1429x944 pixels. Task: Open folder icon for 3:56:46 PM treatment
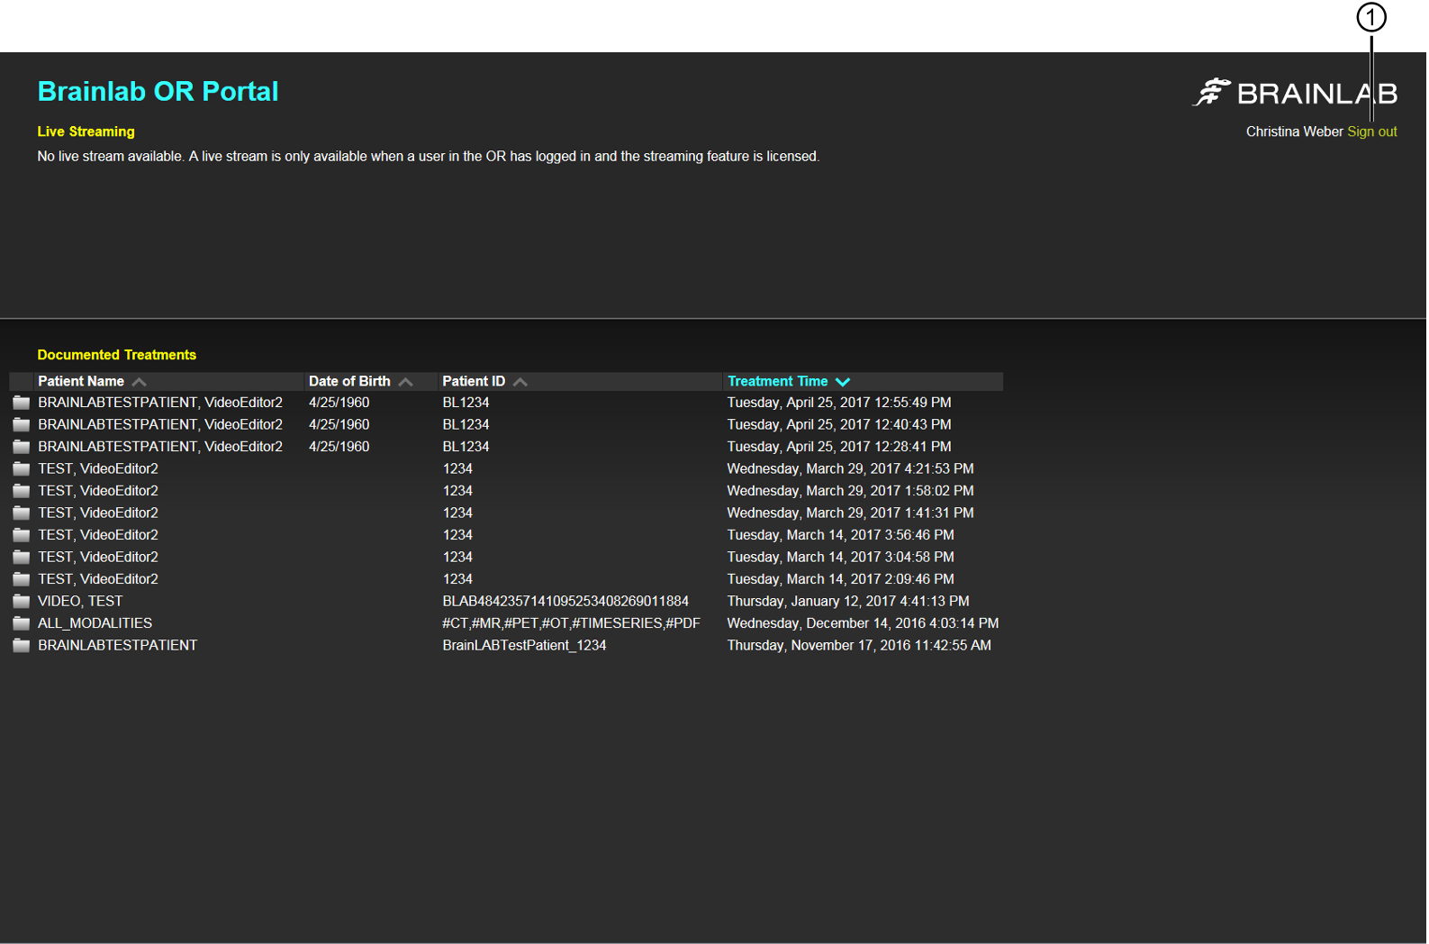(22, 535)
